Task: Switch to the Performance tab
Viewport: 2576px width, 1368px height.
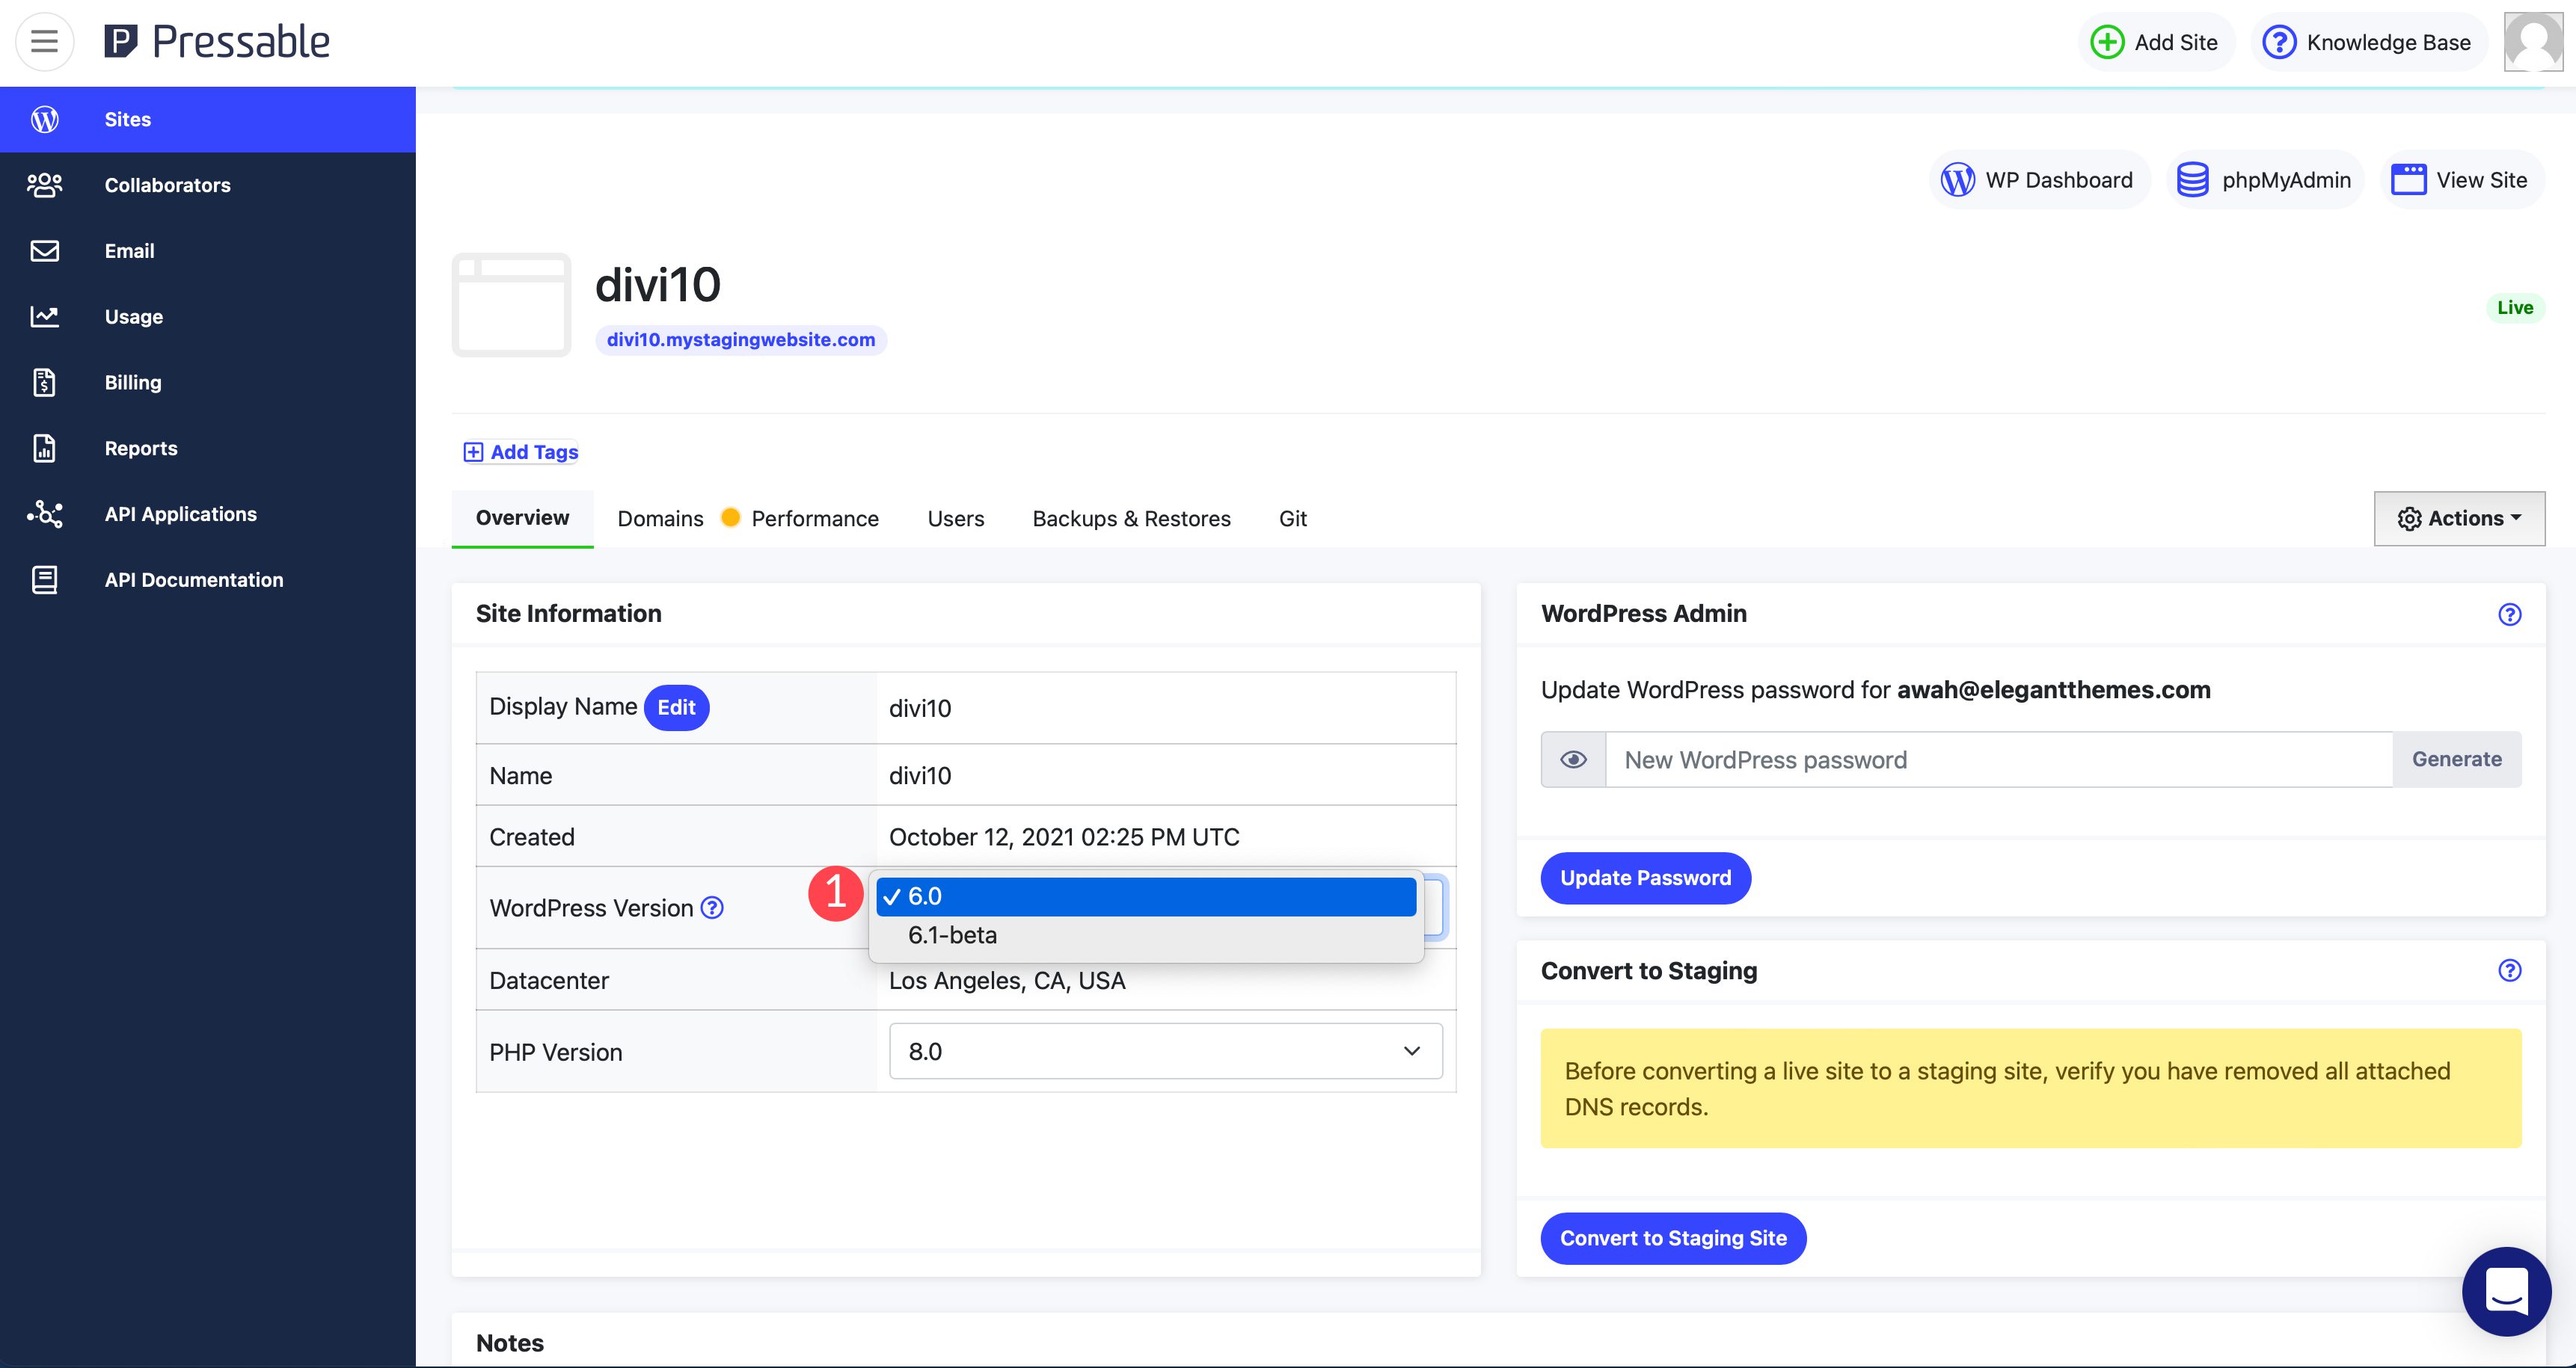Action: pos(815,518)
